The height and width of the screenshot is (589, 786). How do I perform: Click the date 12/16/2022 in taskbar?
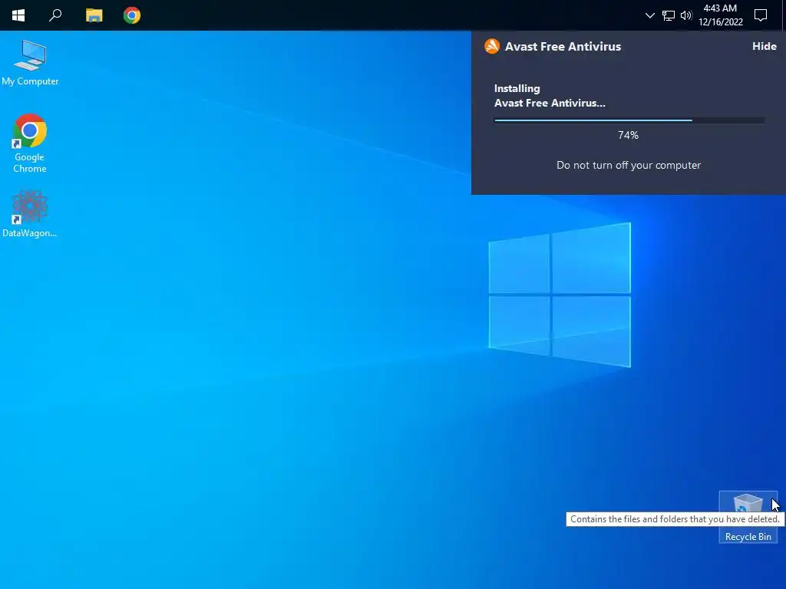point(720,22)
